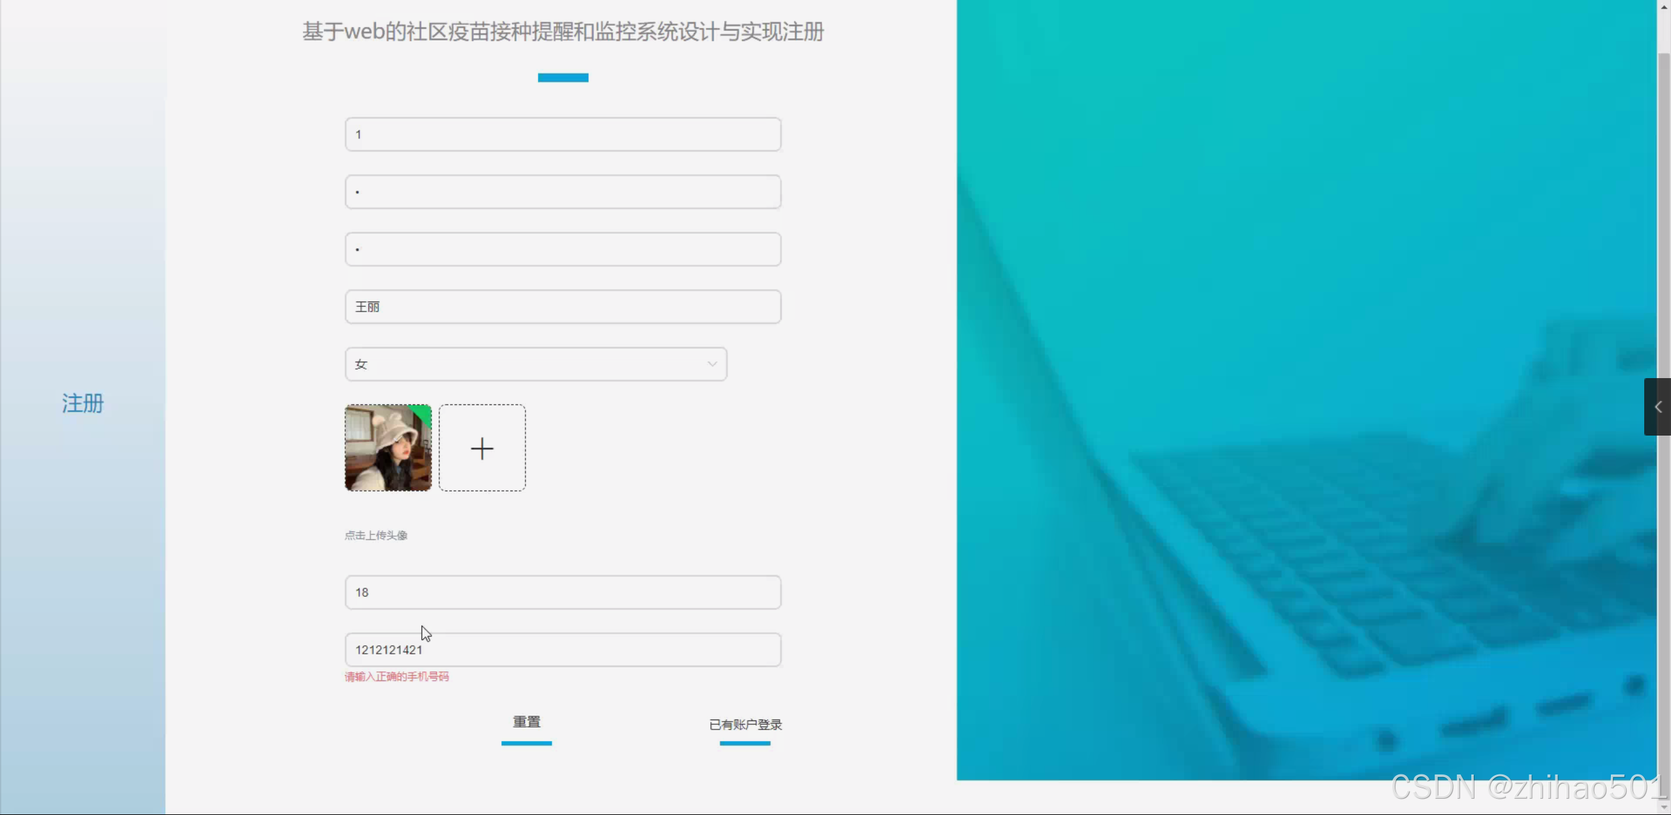Click the confirm password input field
Screen dimensions: 1671x815
pyautogui.click(x=562, y=249)
